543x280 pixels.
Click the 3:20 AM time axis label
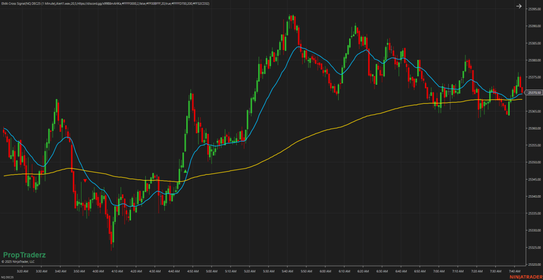pos(22,271)
